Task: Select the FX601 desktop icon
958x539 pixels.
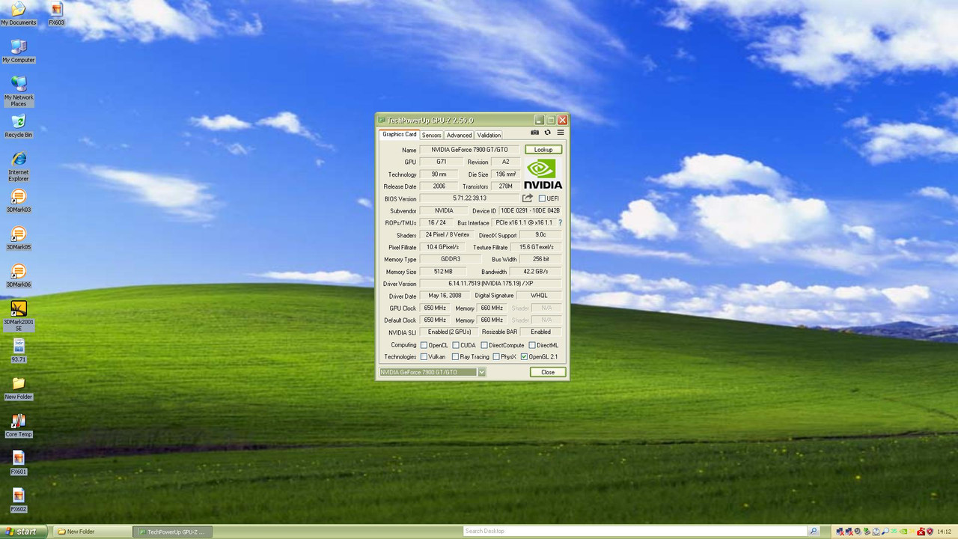Action: point(19,463)
